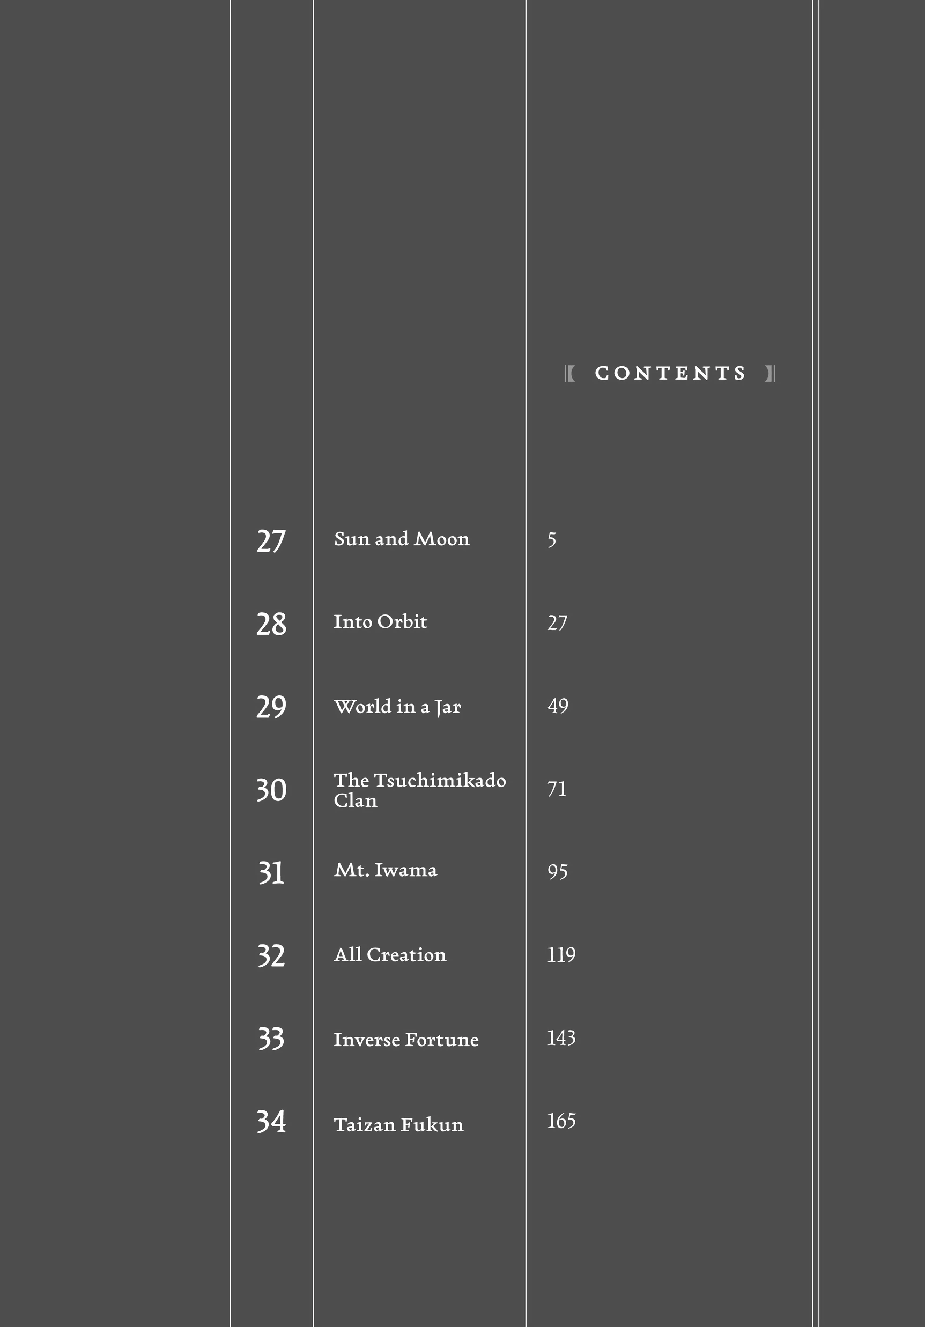This screenshot has width=925, height=1327.
Task: Click page number 165
Action: point(561,1121)
